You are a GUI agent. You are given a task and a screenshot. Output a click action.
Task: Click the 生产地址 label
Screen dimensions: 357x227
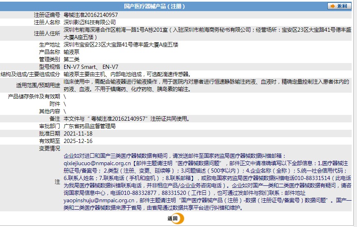[x=50, y=44]
